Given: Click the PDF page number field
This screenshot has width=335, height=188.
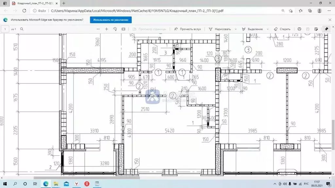Looking at the screenshot, I should coord(5,29).
